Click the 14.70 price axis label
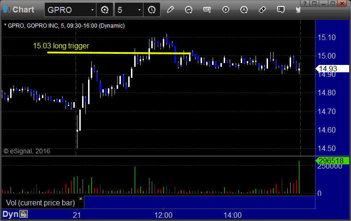 pyautogui.click(x=327, y=111)
